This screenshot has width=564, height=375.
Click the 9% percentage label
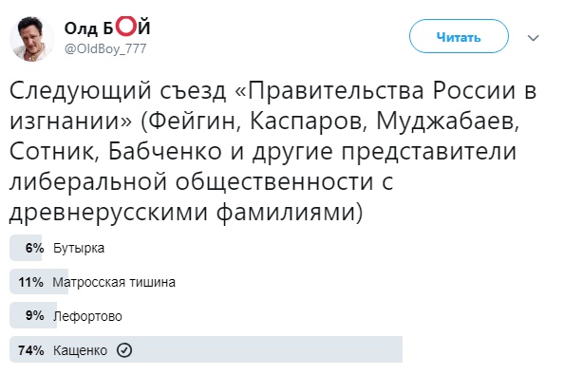[x=34, y=316]
